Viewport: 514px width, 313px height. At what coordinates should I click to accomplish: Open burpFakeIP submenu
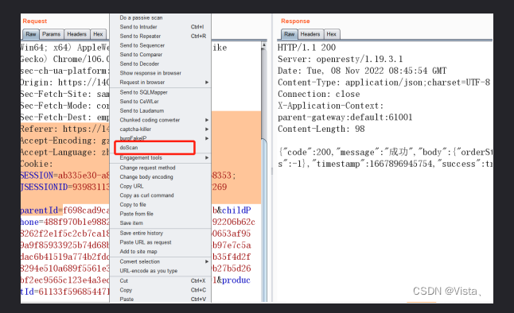click(160, 138)
